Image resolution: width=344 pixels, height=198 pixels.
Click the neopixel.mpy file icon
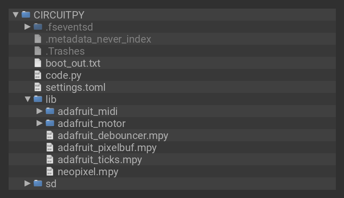click(50, 171)
